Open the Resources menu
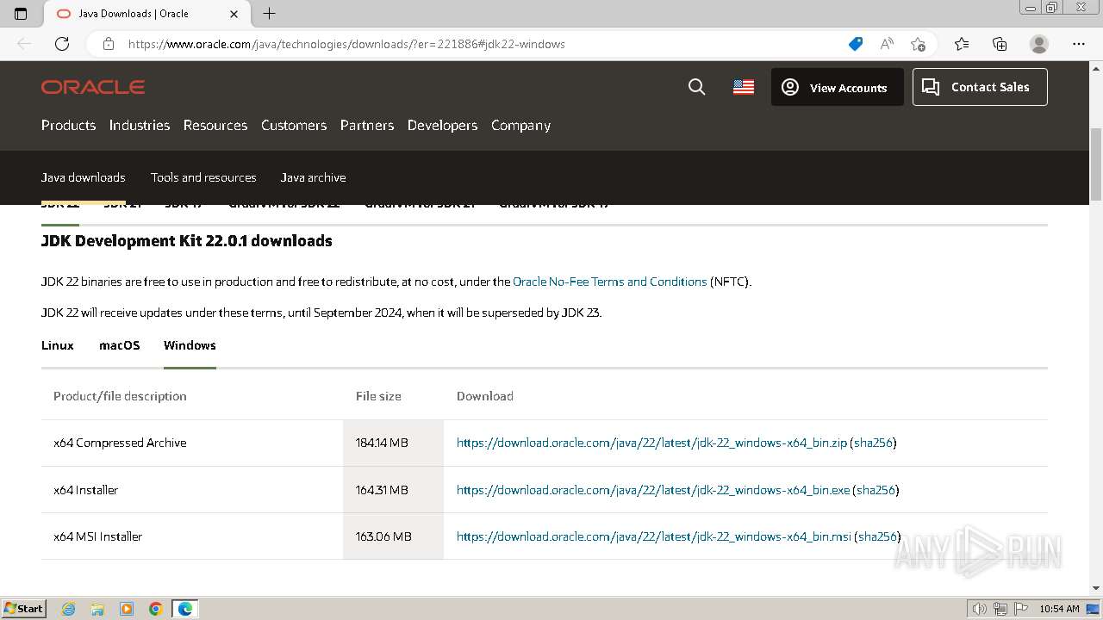Viewport: 1103px width, 620px height. point(215,125)
